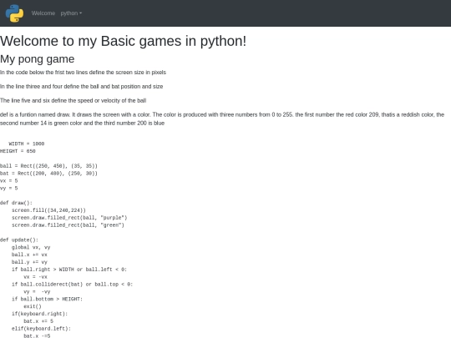Image resolution: width=451 pixels, height=338 pixels.
Task: Click the 'ball = Rect' code line
Action: (49, 166)
